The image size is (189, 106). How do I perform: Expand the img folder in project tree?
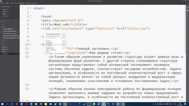(3, 40)
